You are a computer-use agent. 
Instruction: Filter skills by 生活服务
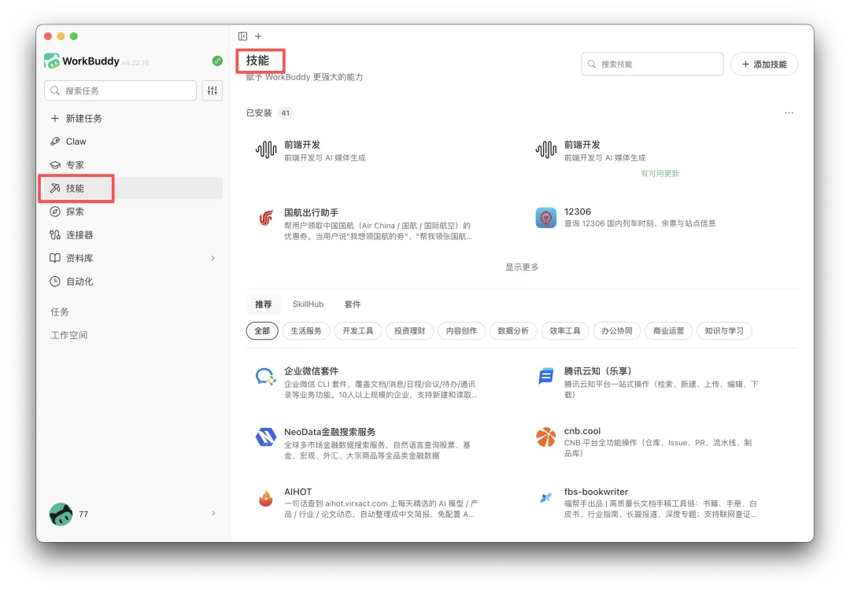click(306, 331)
